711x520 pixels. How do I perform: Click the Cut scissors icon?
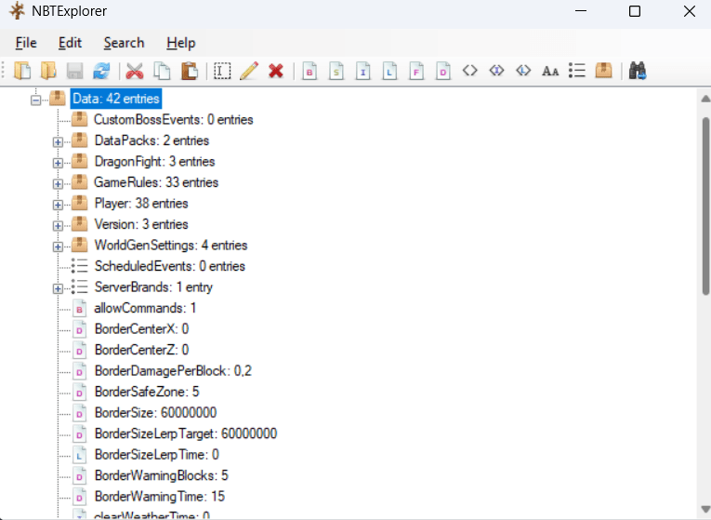click(135, 71)
